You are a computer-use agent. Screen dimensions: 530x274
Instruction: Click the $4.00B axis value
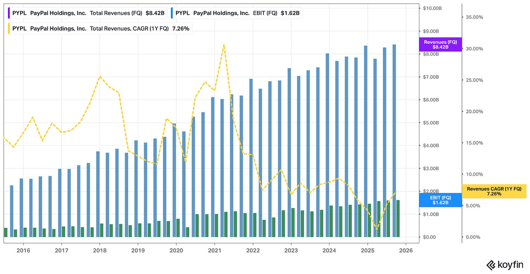click(432, 146)
